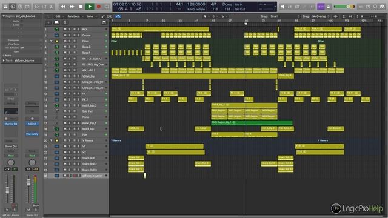
Task: Open the Mixer button
Action: (x=44, y=7)
